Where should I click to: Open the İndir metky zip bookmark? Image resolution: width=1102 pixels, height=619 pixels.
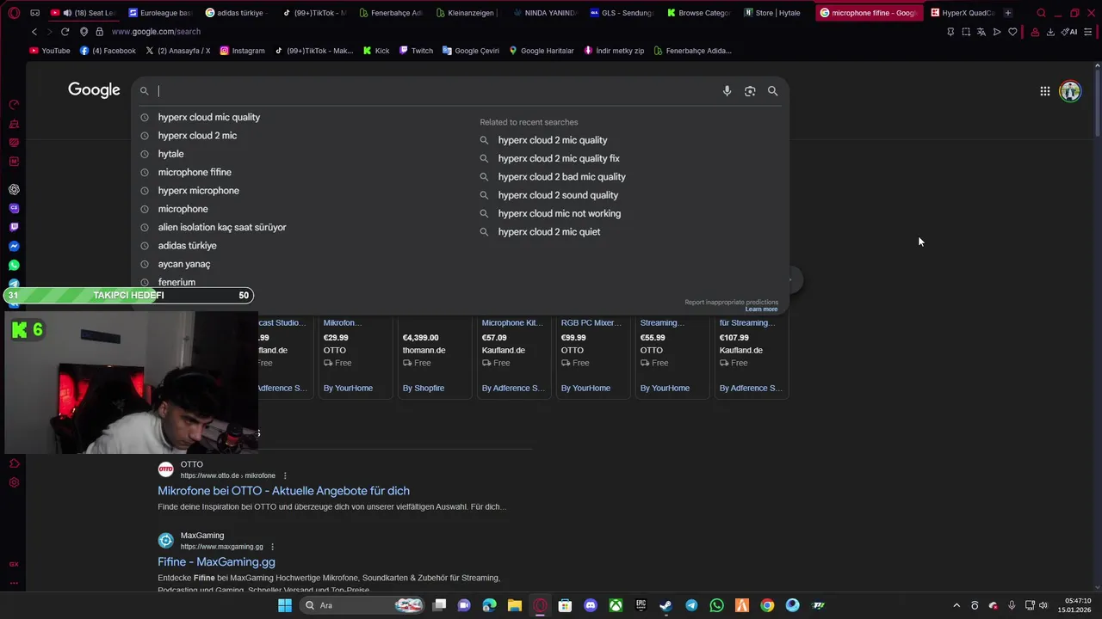(614, 51)
